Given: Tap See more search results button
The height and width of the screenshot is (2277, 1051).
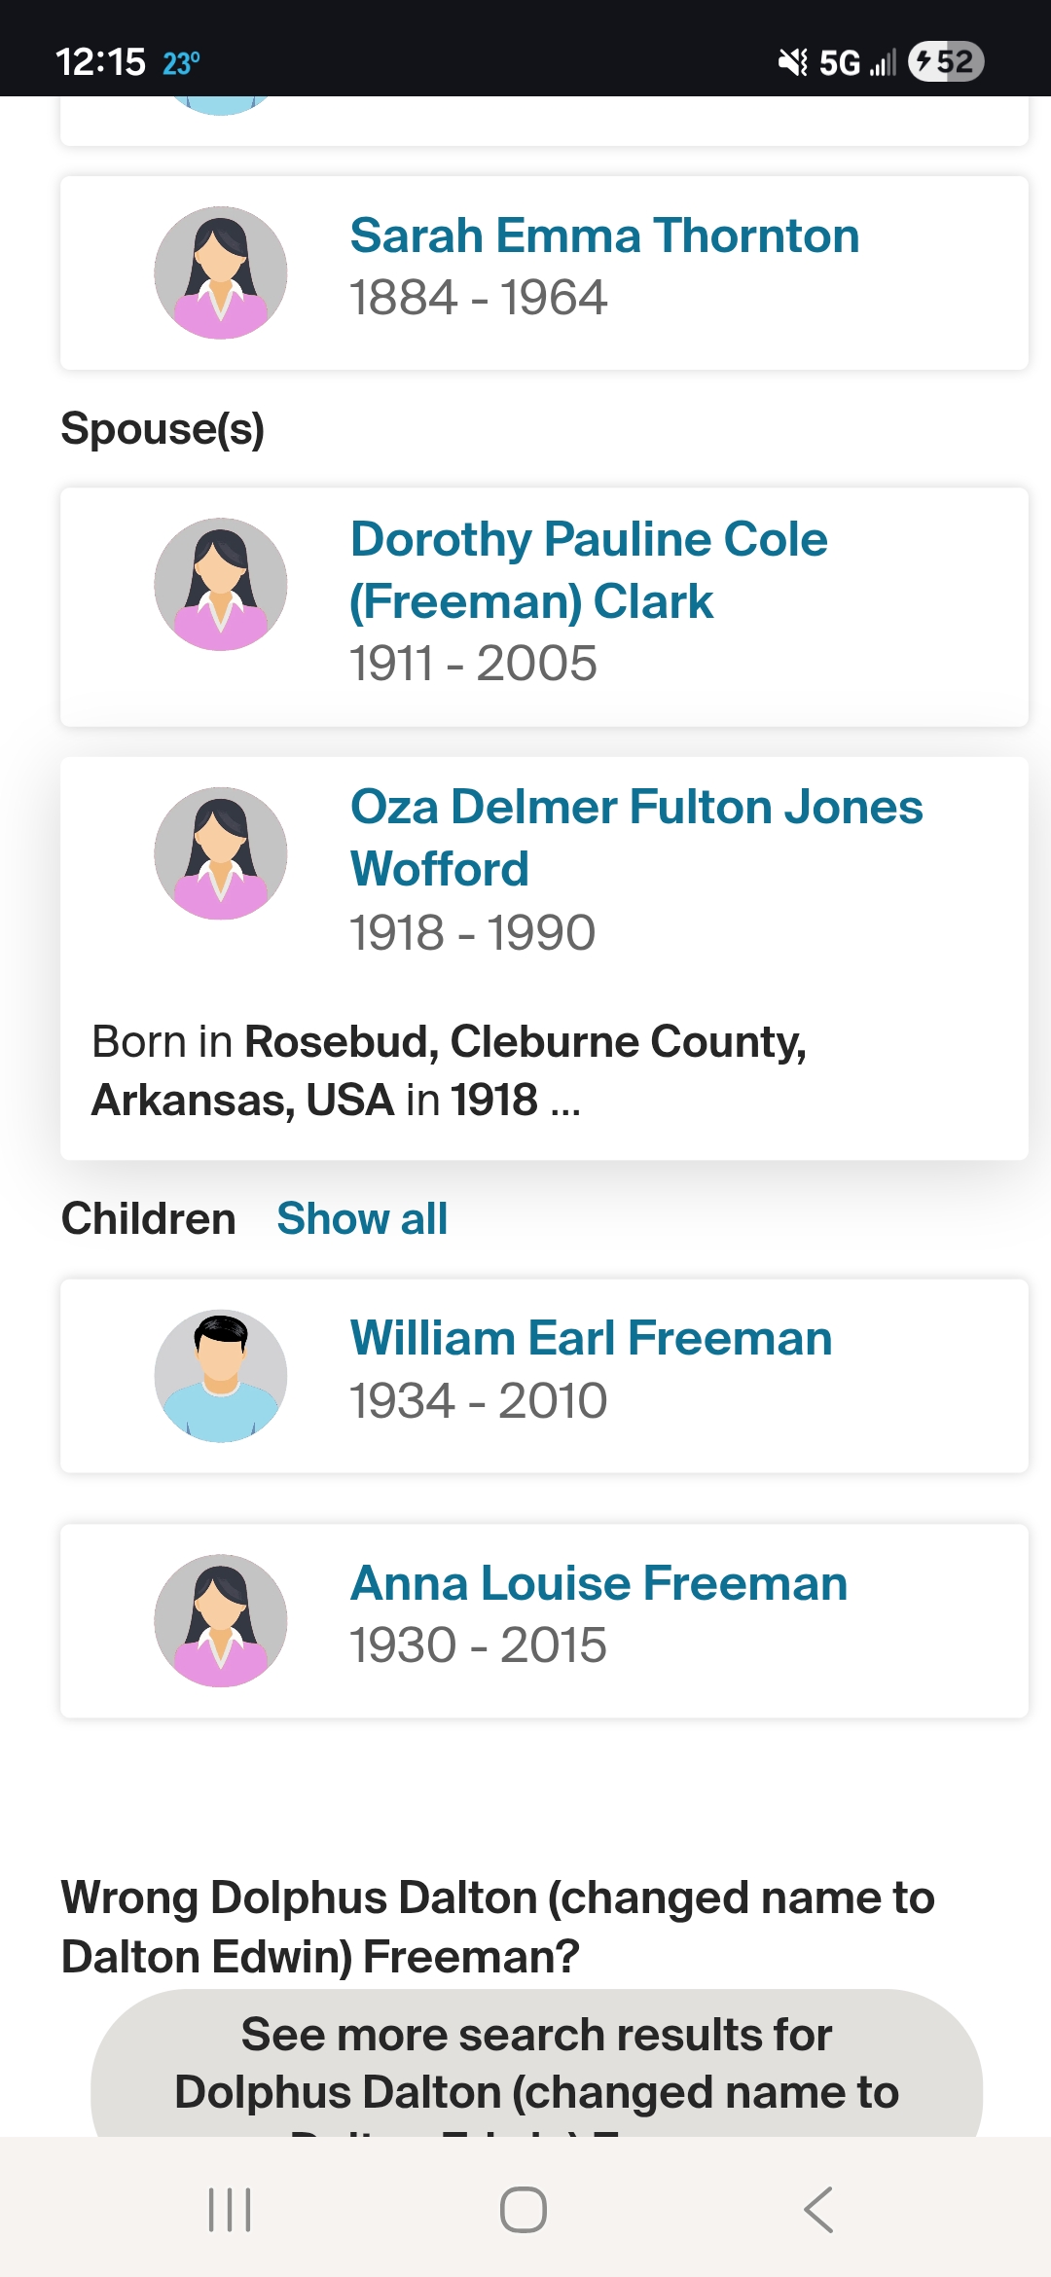Looking at the screenshot, I should pyautogui.click(x=536, y=2063).
